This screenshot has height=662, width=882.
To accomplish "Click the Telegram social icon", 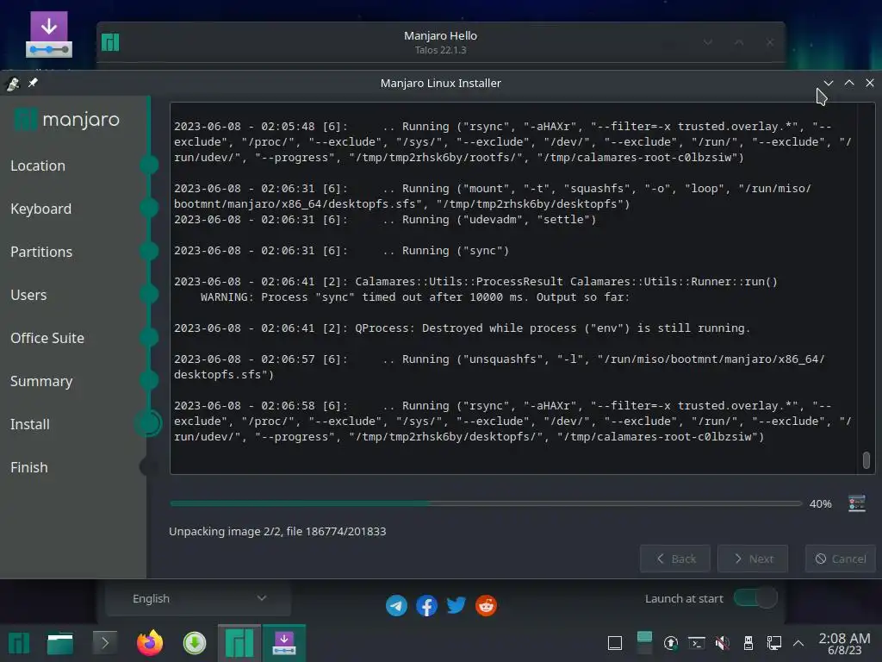I will point(396,606).
